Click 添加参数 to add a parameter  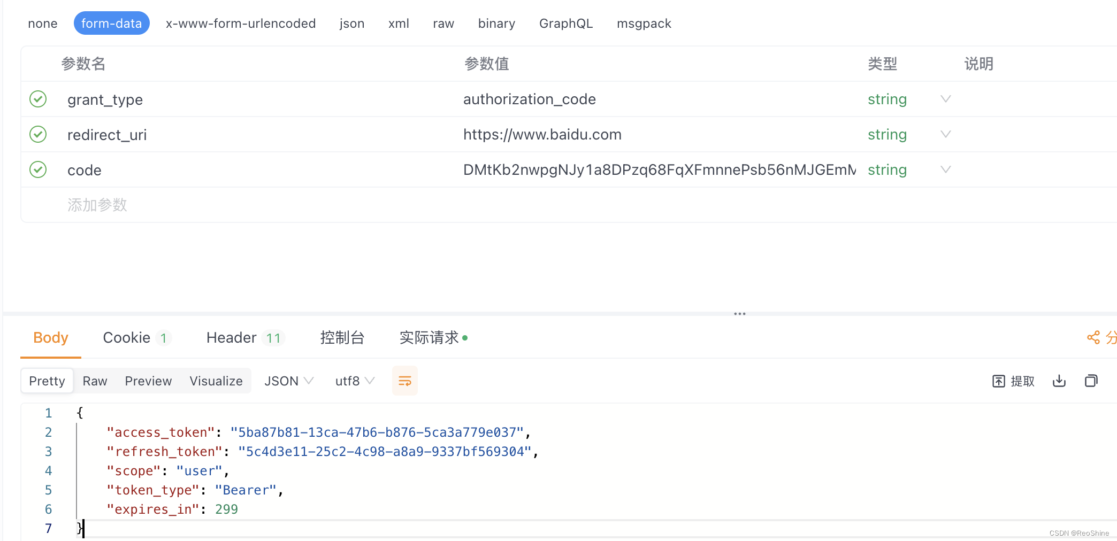pyautogui.click(x=97, y=205)
